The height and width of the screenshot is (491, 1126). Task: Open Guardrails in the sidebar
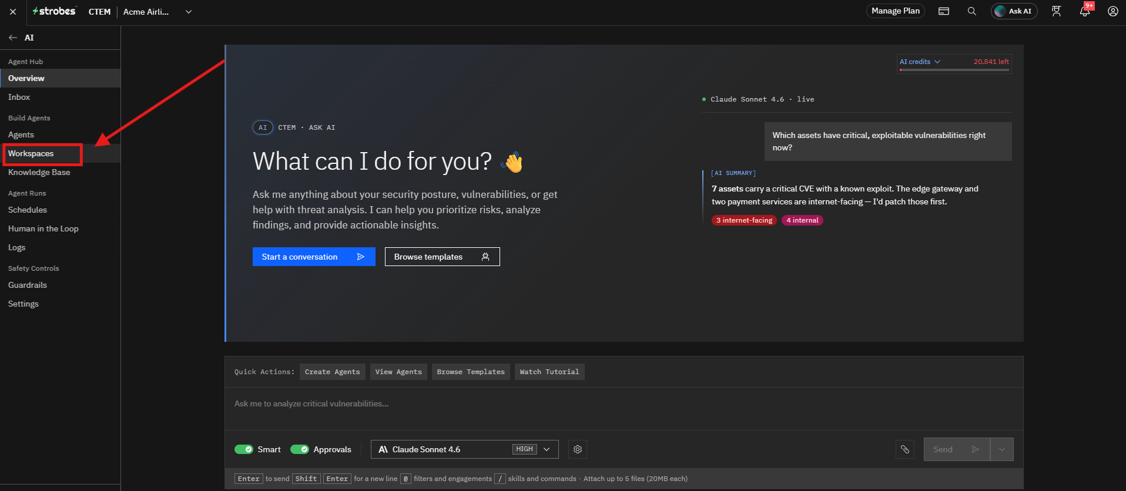pyautogui.click(x=61, y=285)
